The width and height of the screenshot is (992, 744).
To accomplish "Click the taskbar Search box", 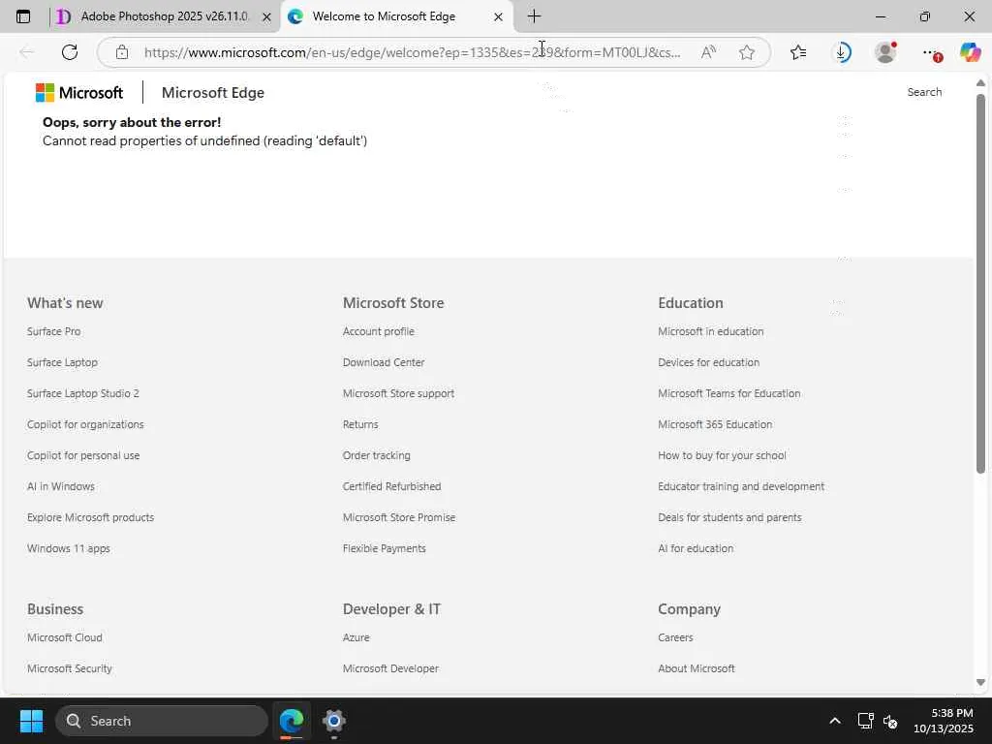I will [162, 721].
